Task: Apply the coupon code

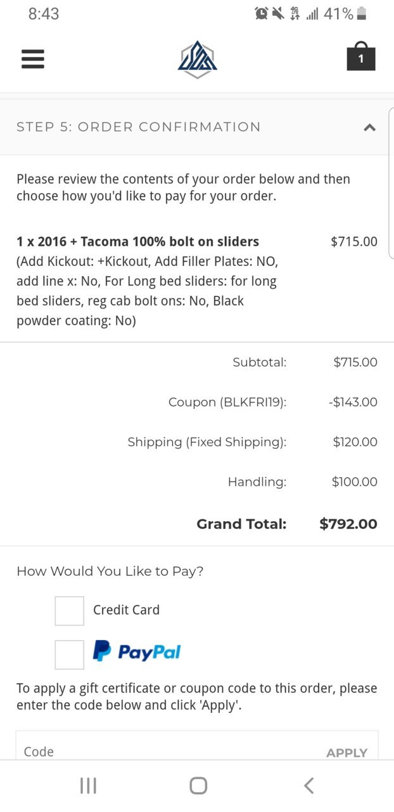Action: click(x=346, y=753)
